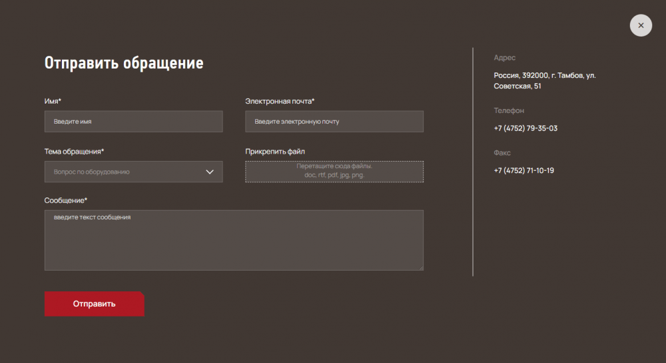The image size is (666, 363).
Task: Click the resize grip of the message textarea
Action: [x=421, y=267]
